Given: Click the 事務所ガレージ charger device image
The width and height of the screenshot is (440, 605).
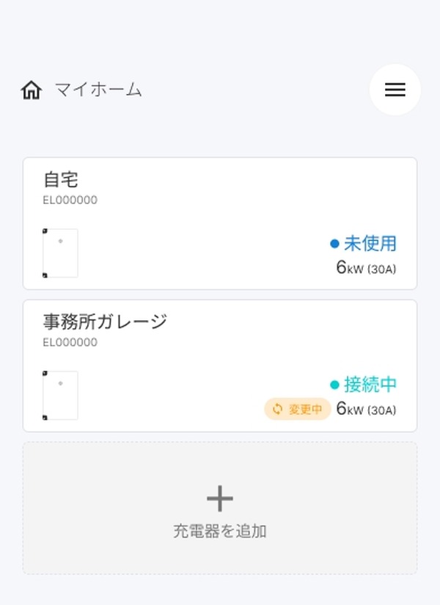Looking at the screenshot, I should 60,395.
